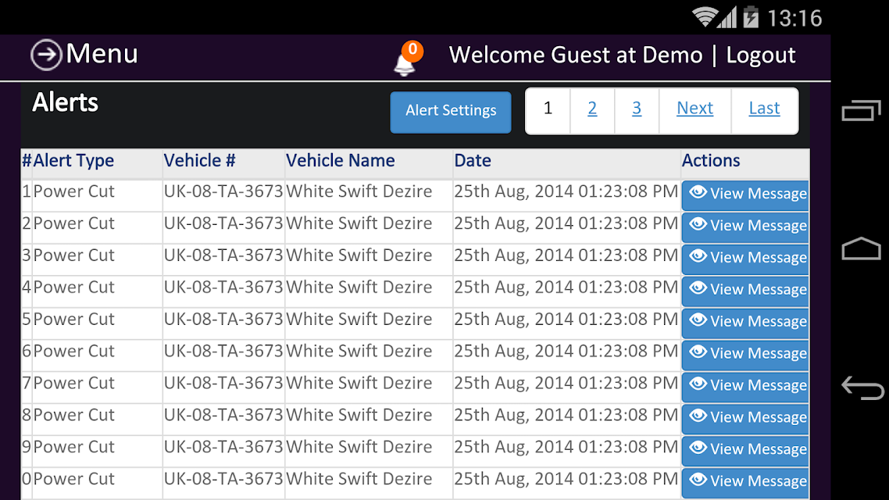The height and width of the screenshot is (500, 889).
Task: Tap the mobile signal strength icon
Action: [x=727, y=17]
